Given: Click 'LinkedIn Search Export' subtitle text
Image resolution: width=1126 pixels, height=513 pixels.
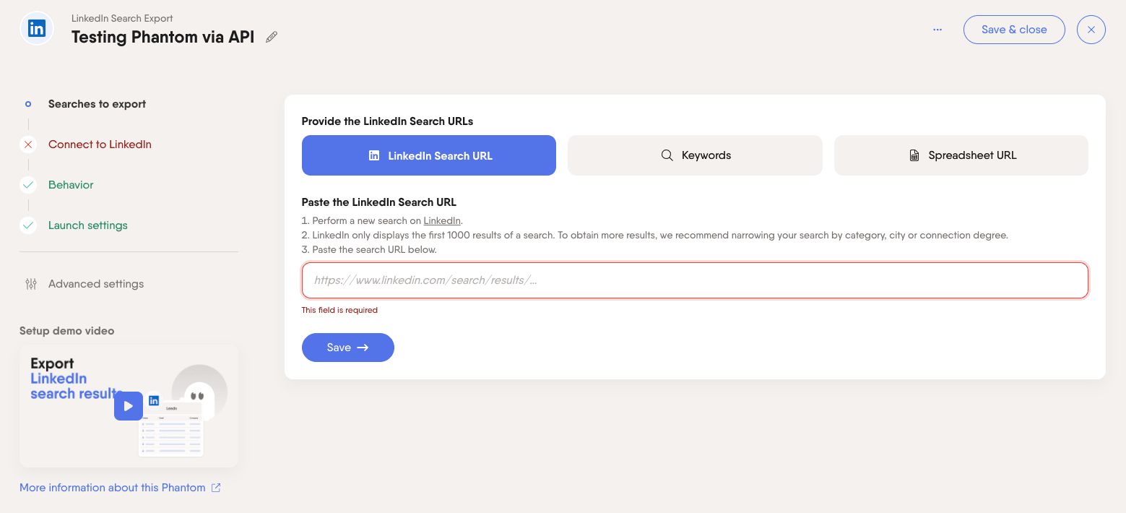Looking at the screenshot, I should [x=122, y=18].
